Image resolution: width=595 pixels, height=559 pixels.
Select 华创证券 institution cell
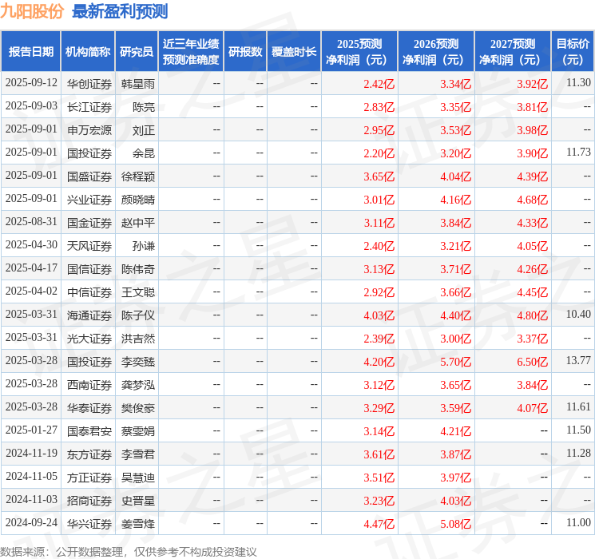coord(89,84)
